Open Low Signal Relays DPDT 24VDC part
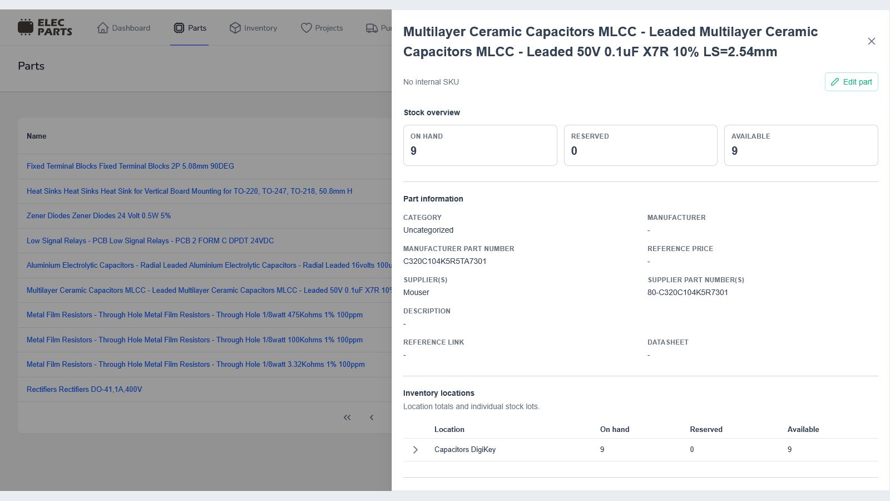890x501 pixels. click(150, 240)
